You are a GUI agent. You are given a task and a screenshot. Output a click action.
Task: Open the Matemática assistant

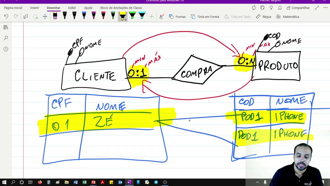(288, 17)
